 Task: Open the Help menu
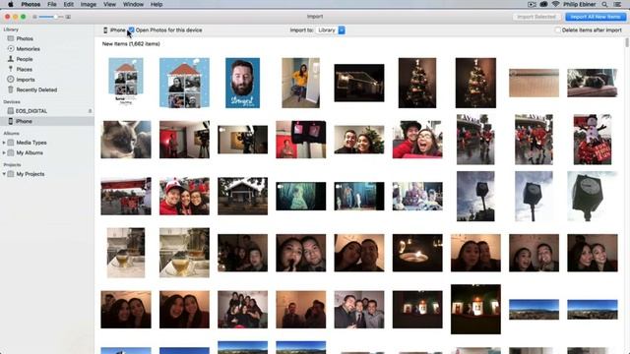coord(157,4)
